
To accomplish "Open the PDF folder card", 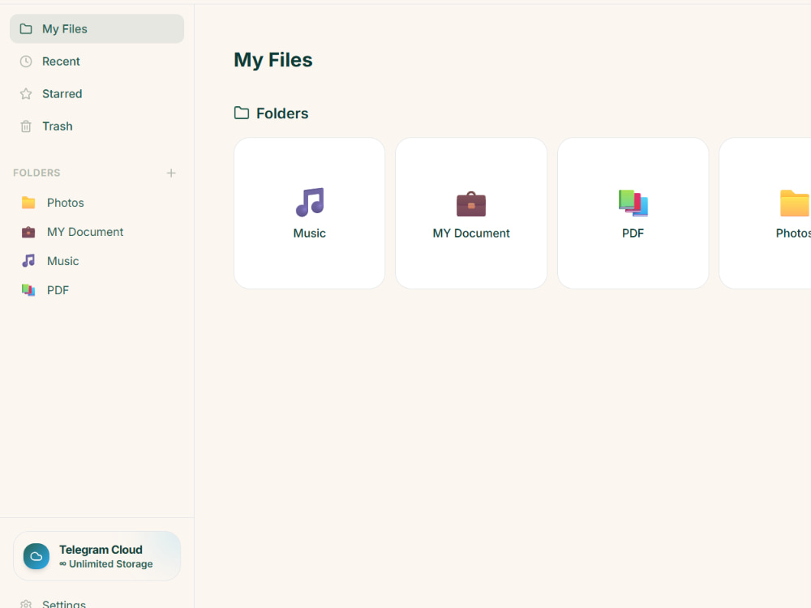I will coord(633,213).
